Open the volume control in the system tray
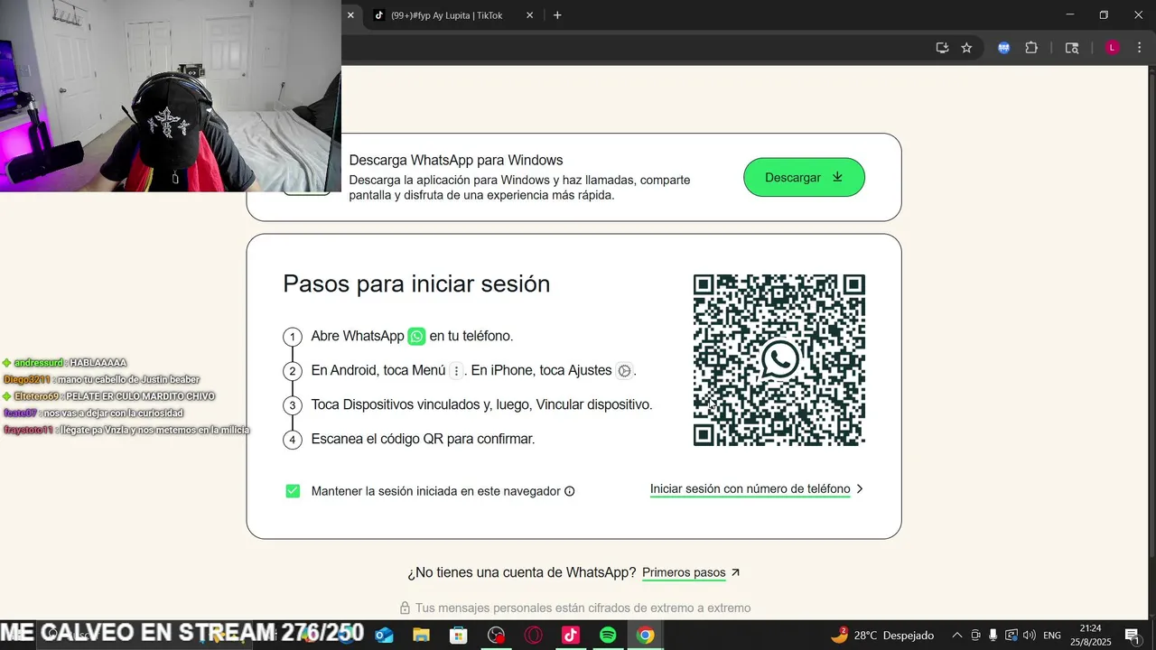The height and width of the screenshot is (650, 1156). [1030, 636]
